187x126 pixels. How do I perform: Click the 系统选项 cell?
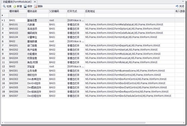[x=38, y=29]
